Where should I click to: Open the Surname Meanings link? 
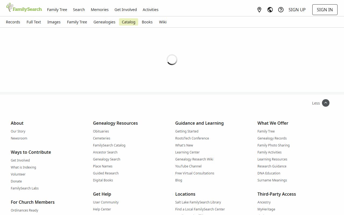[272, 180]
